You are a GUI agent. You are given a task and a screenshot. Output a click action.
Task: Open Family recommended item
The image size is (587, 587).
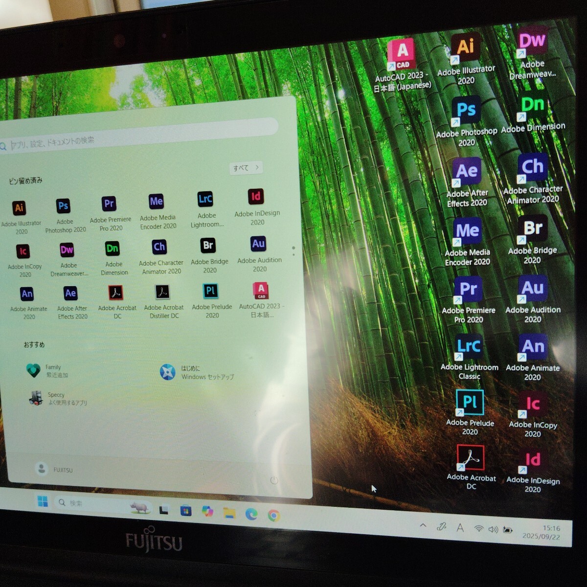[47, 371]
